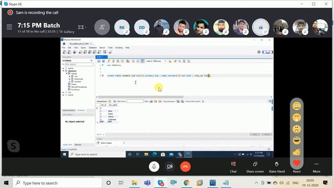Open the Workbench Query menu
334x188 pixels.
pyautogui.click(x=83, y=48)
